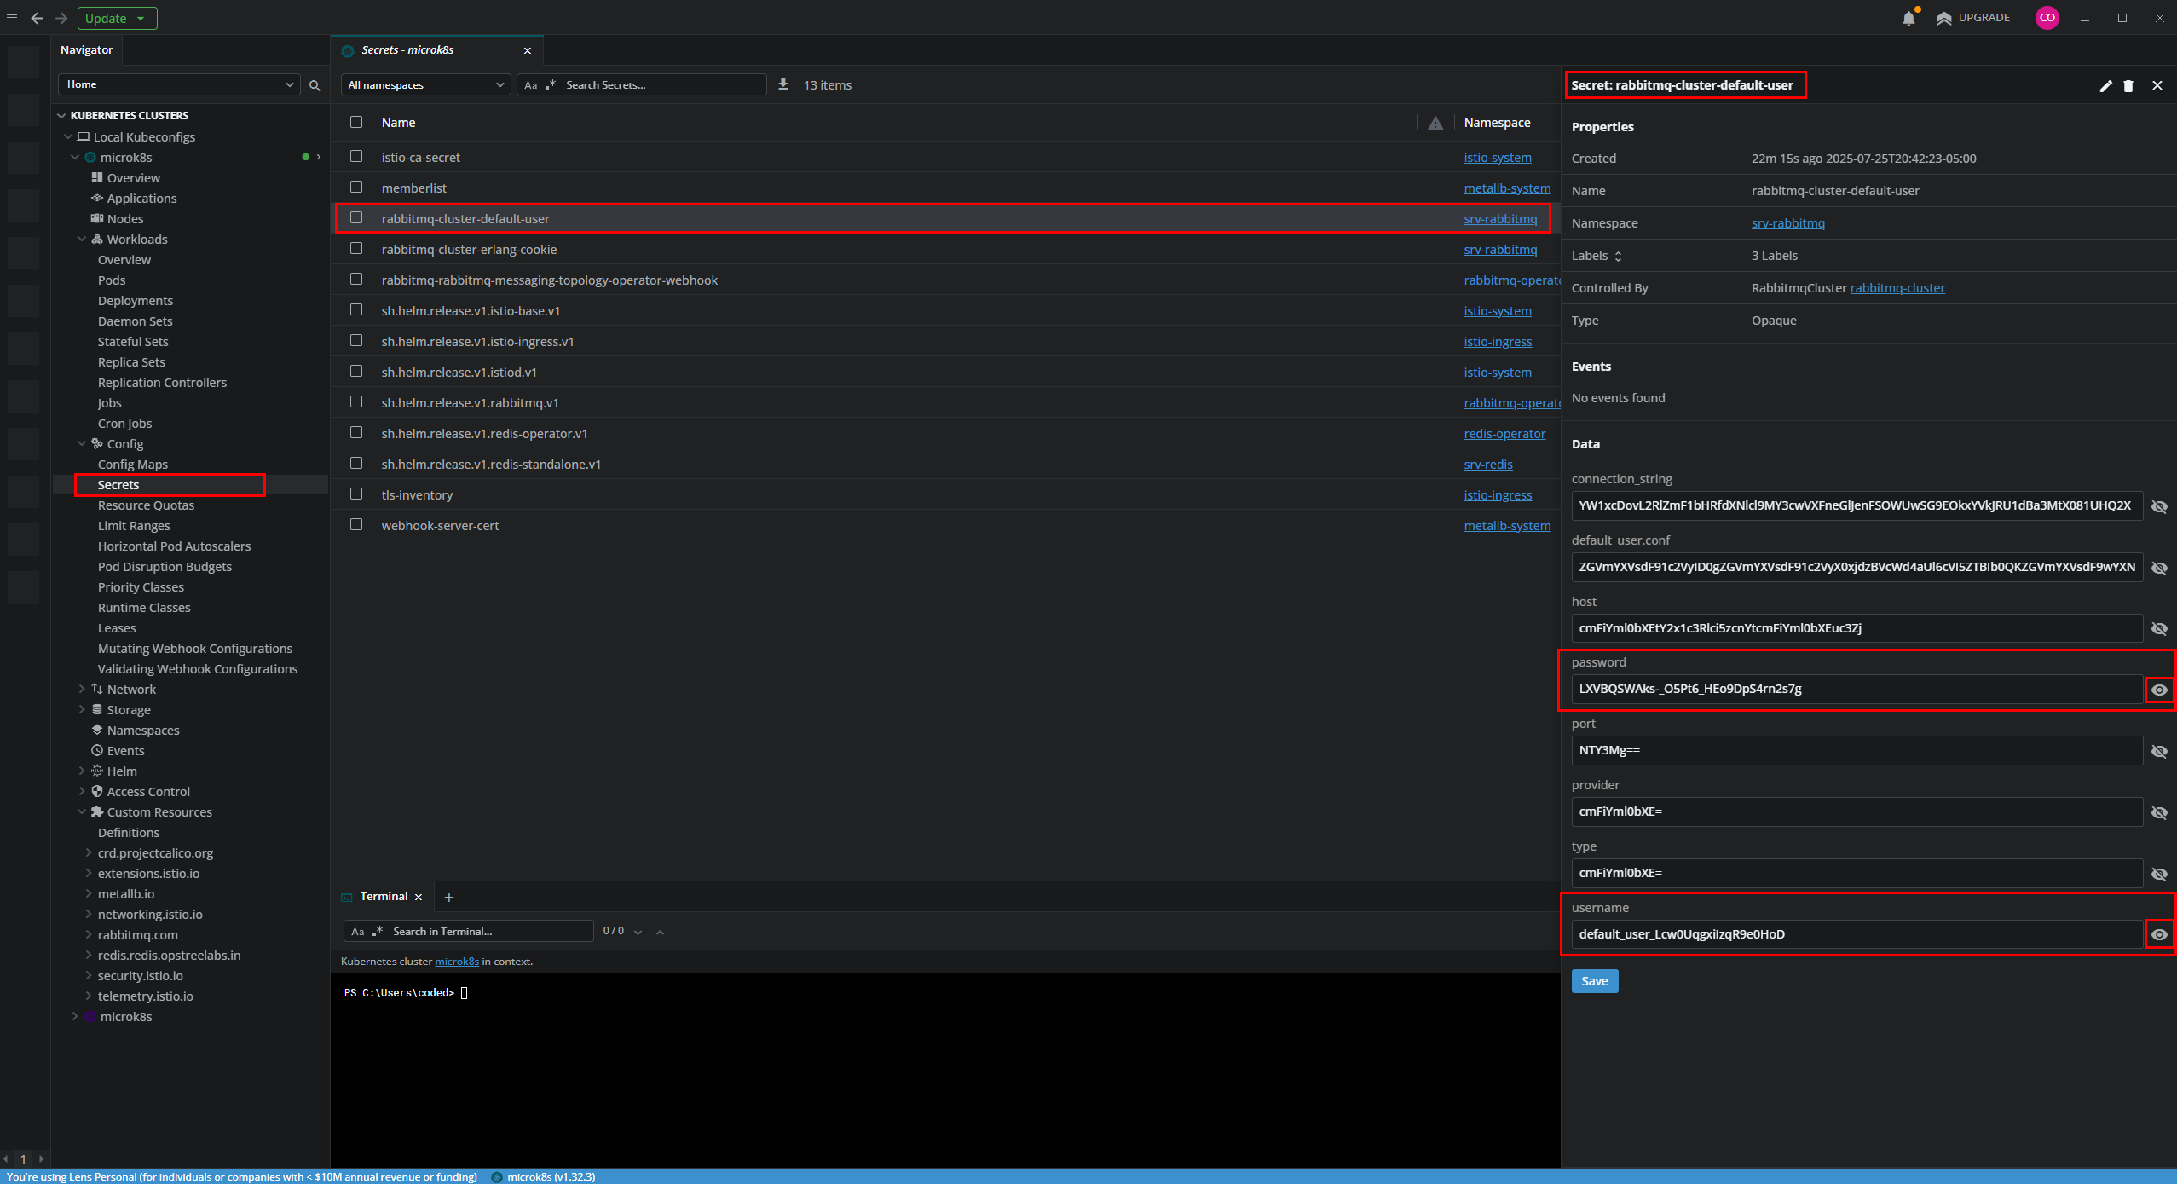The width and height of the screenshot is (2177, 1184).
Task: Toggle case-sensitive search in Secrets search
Action: coord(531,85)
